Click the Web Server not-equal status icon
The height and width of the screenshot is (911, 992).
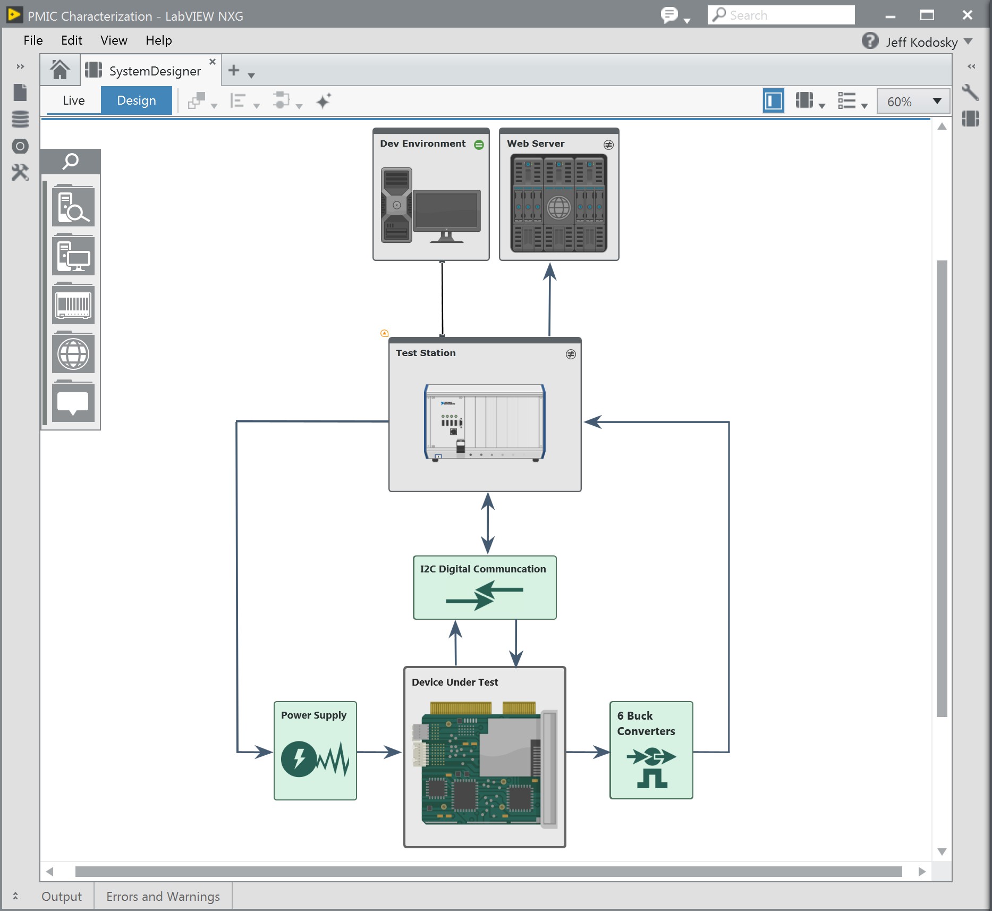pyautogui.click(x=609, y=145)
